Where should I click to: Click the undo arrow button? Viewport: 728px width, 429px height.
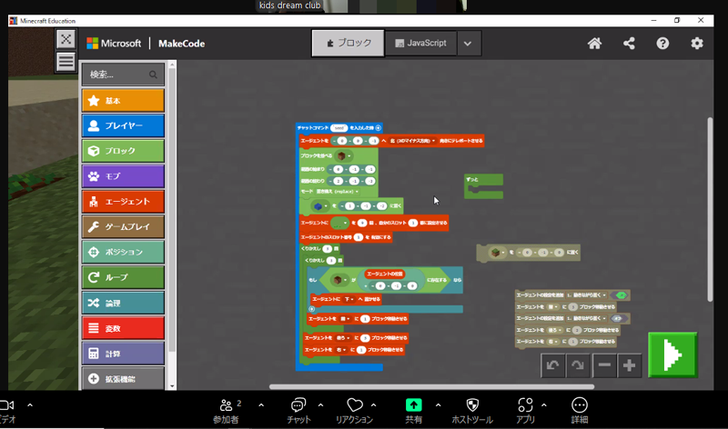(552, 365)
